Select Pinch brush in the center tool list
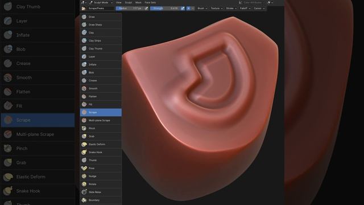 coord(101,128)
